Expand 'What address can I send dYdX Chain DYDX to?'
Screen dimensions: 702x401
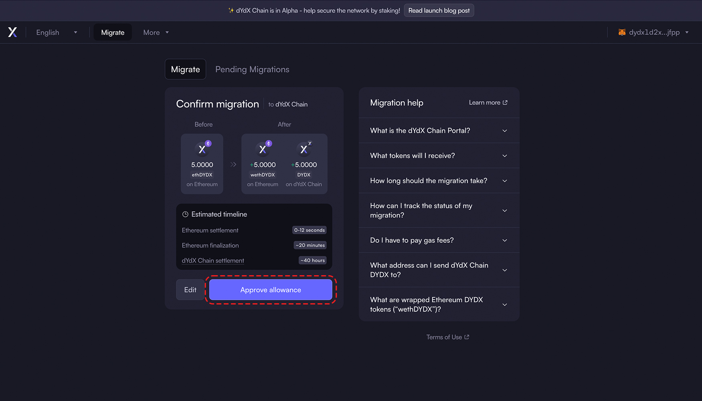pos(439,270)
